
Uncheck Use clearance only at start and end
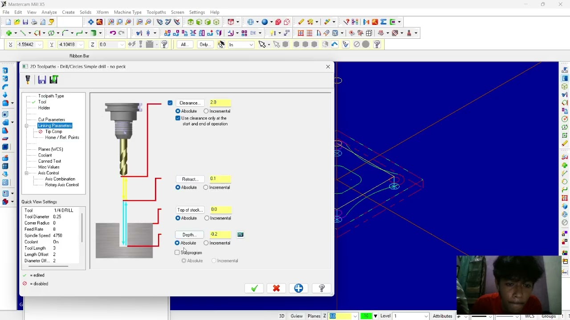coord(178,118)
